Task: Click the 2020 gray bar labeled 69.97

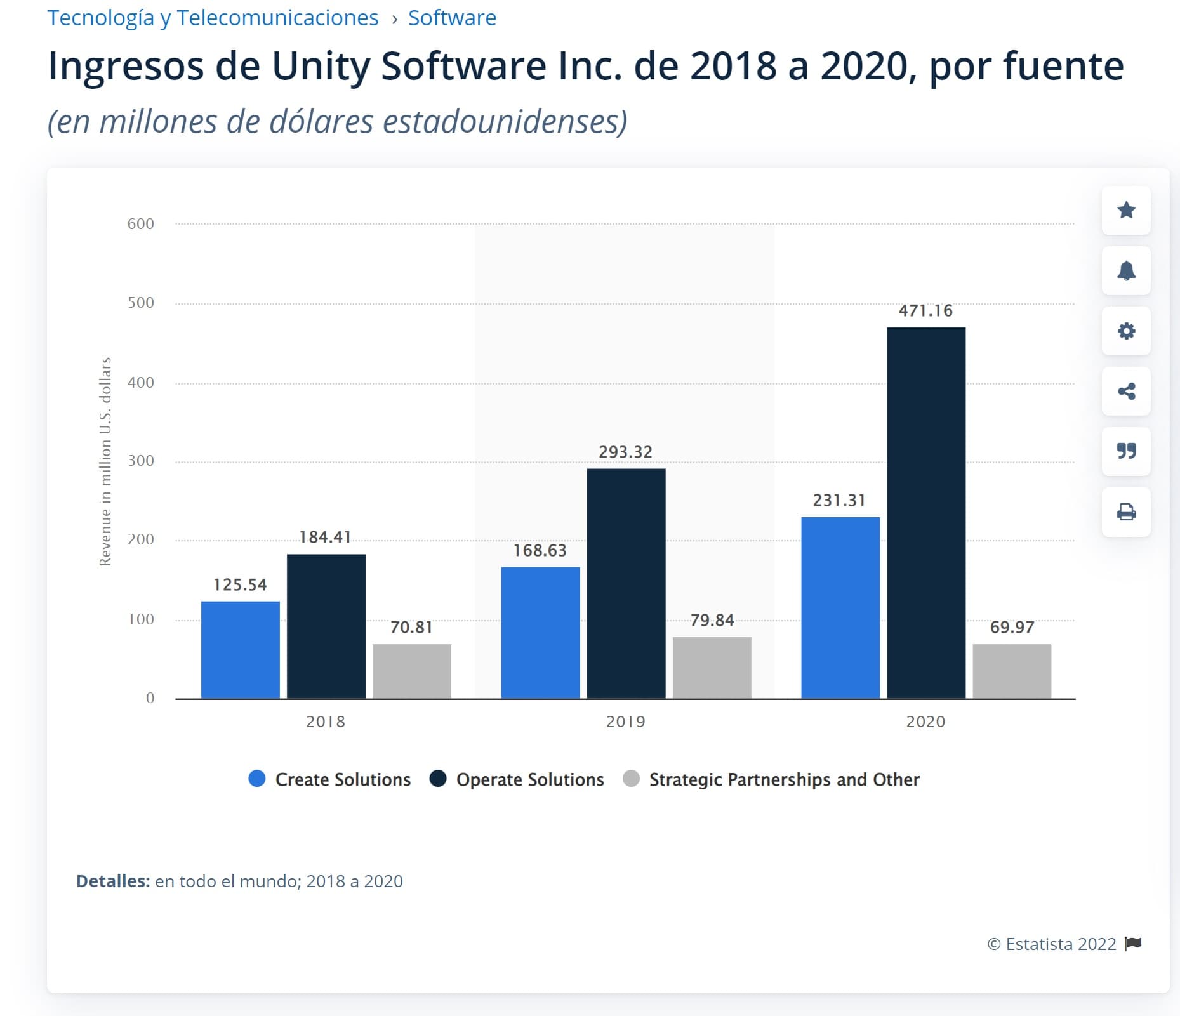Action: coord(1012,671)
